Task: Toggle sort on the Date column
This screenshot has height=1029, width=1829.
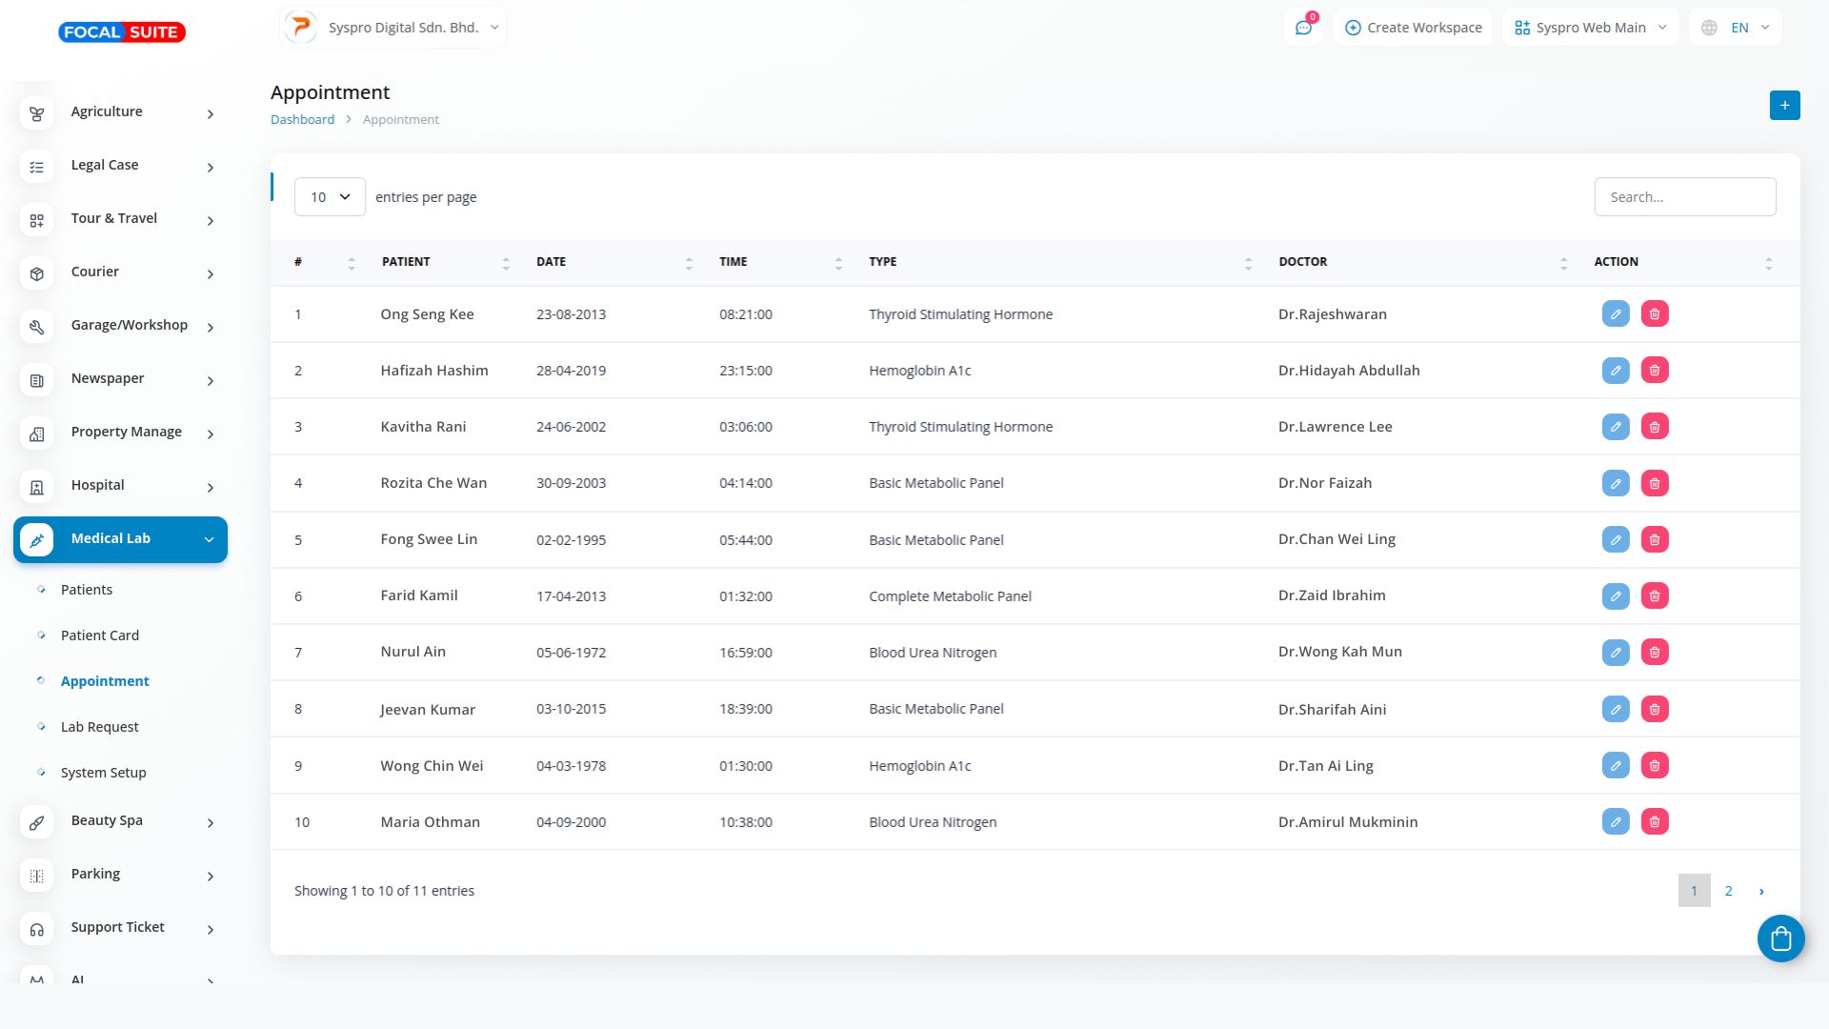Action: click(614, 262)
